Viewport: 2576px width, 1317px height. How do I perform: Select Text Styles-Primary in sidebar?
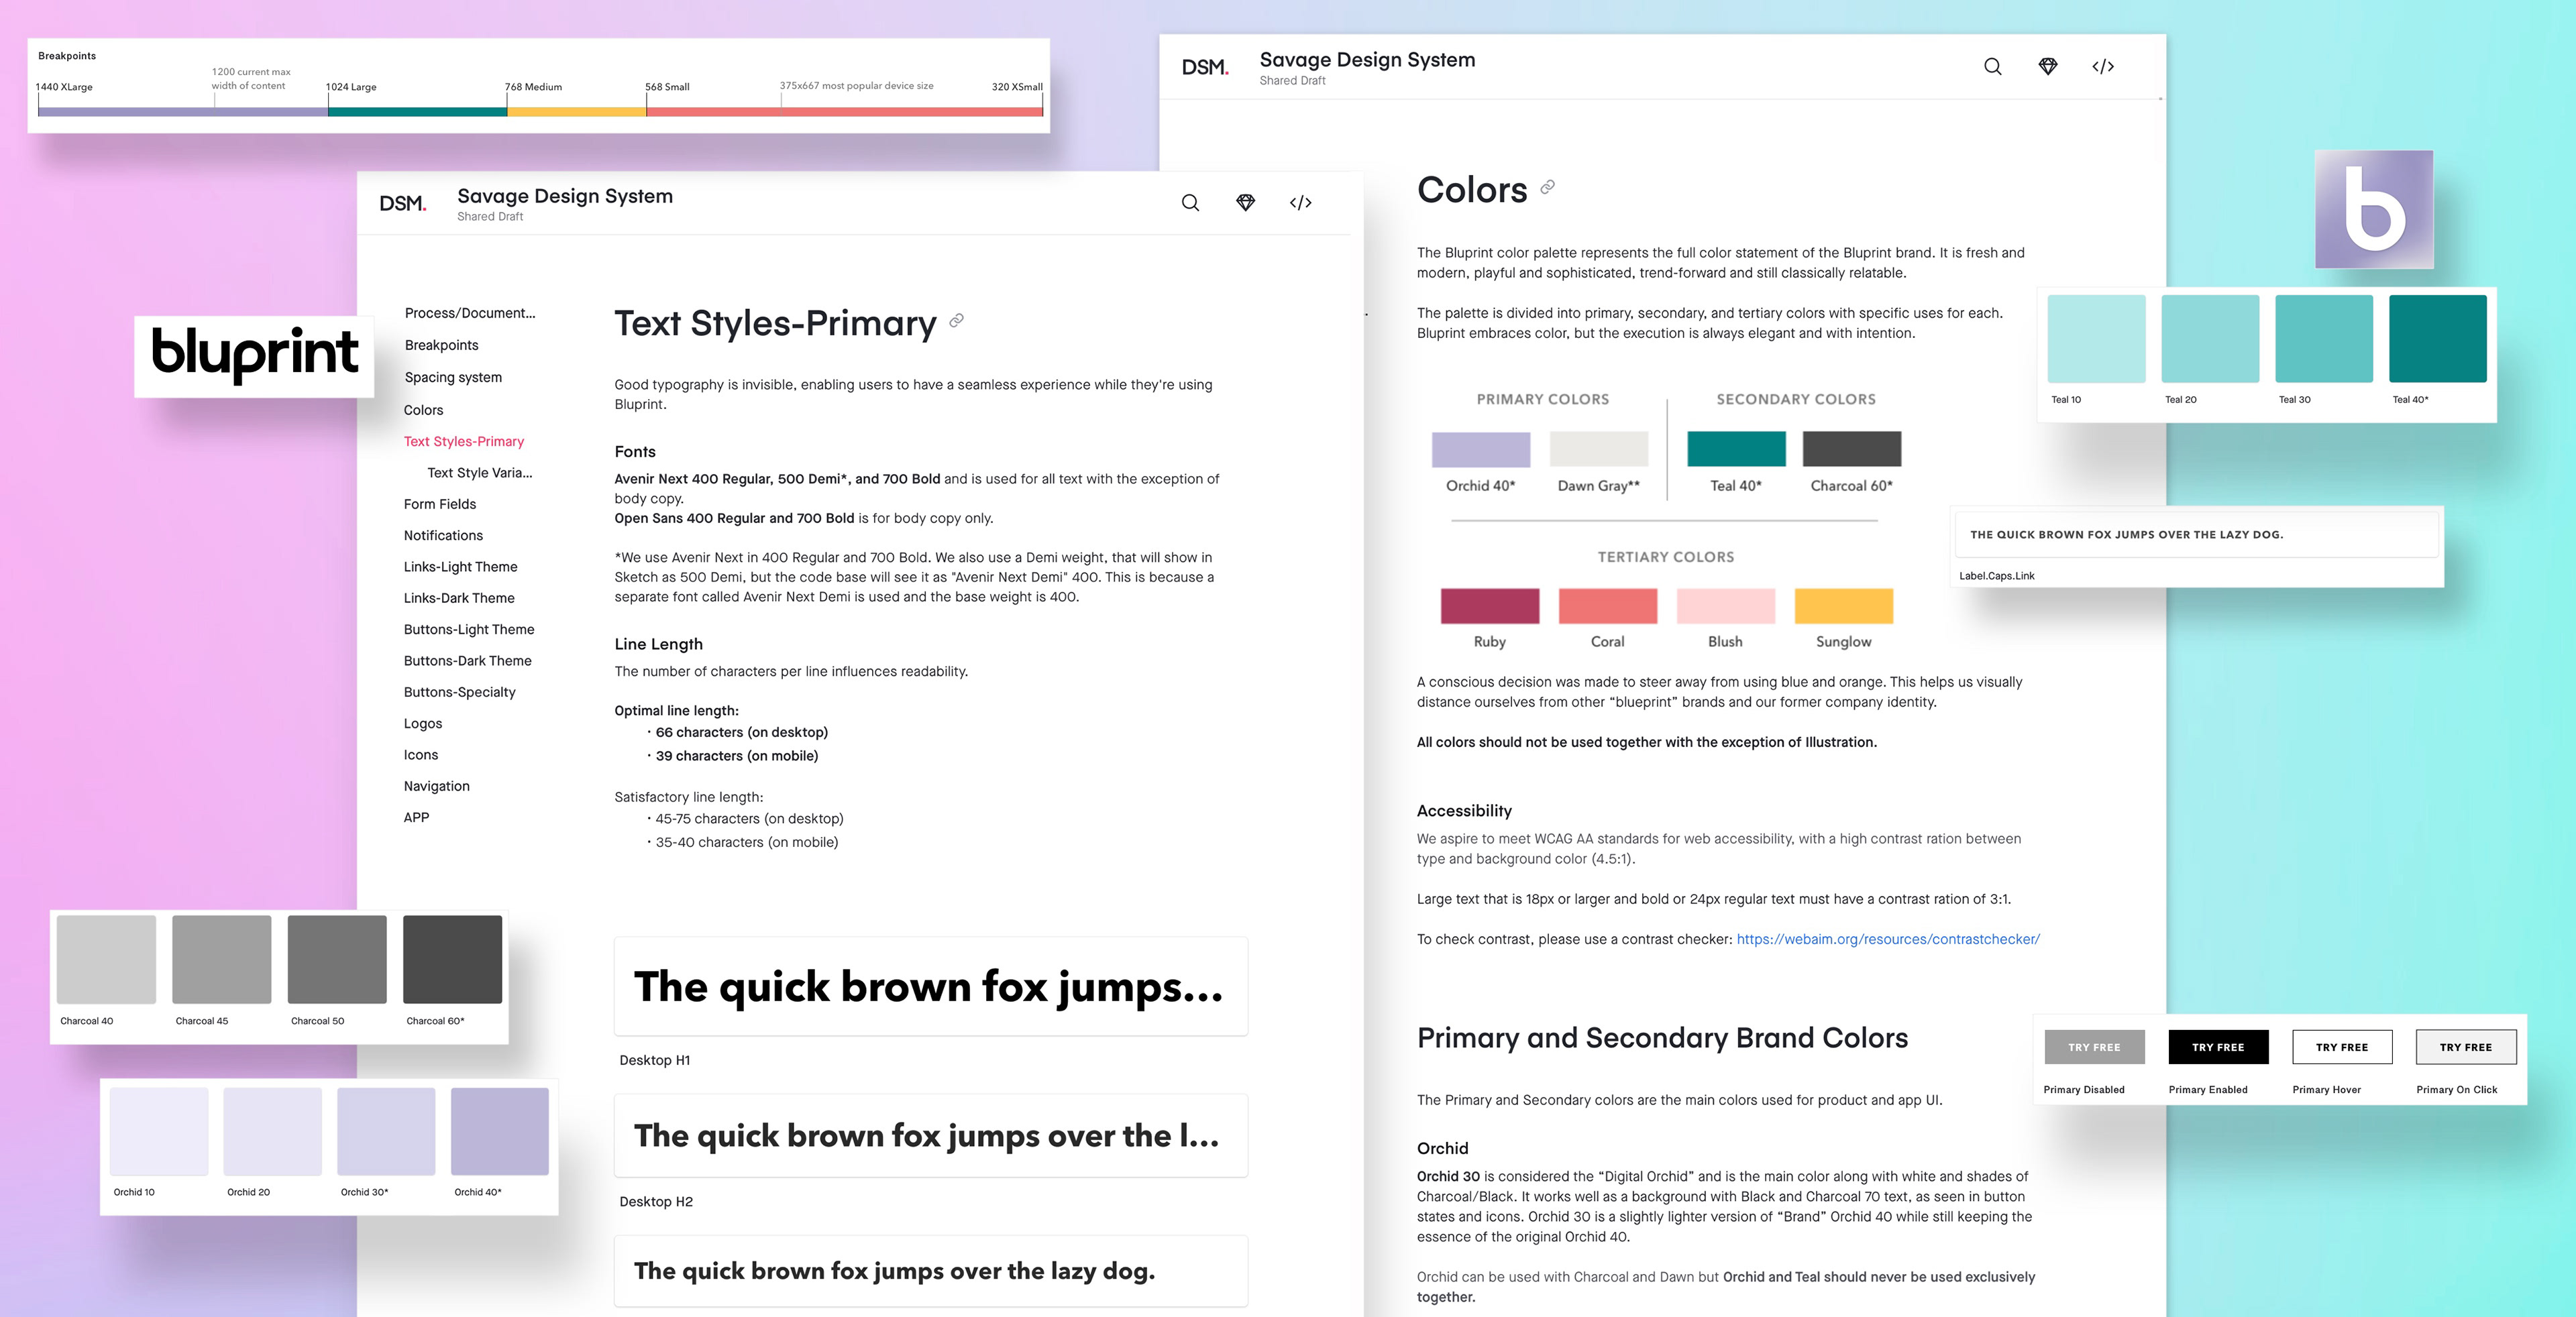pos(464,441)
